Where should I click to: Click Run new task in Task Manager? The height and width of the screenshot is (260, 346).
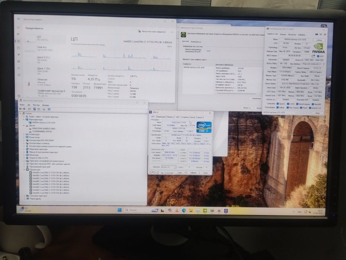[152, 32]
